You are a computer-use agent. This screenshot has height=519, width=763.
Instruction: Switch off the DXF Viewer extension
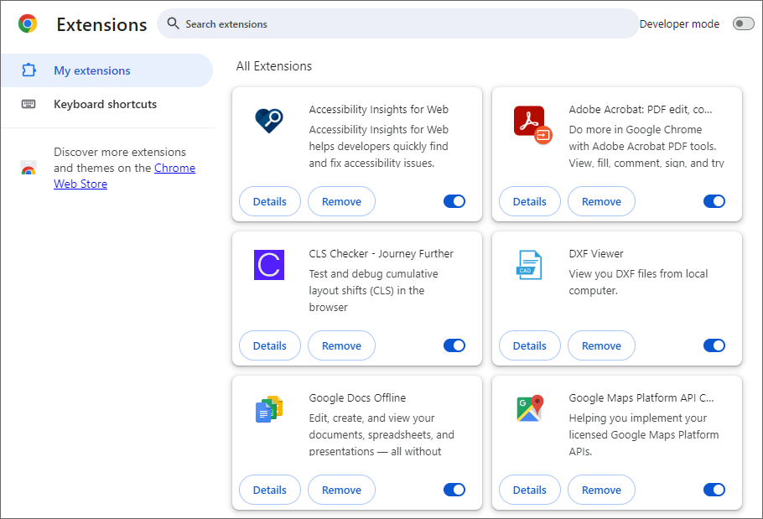[x=714, y=345]
